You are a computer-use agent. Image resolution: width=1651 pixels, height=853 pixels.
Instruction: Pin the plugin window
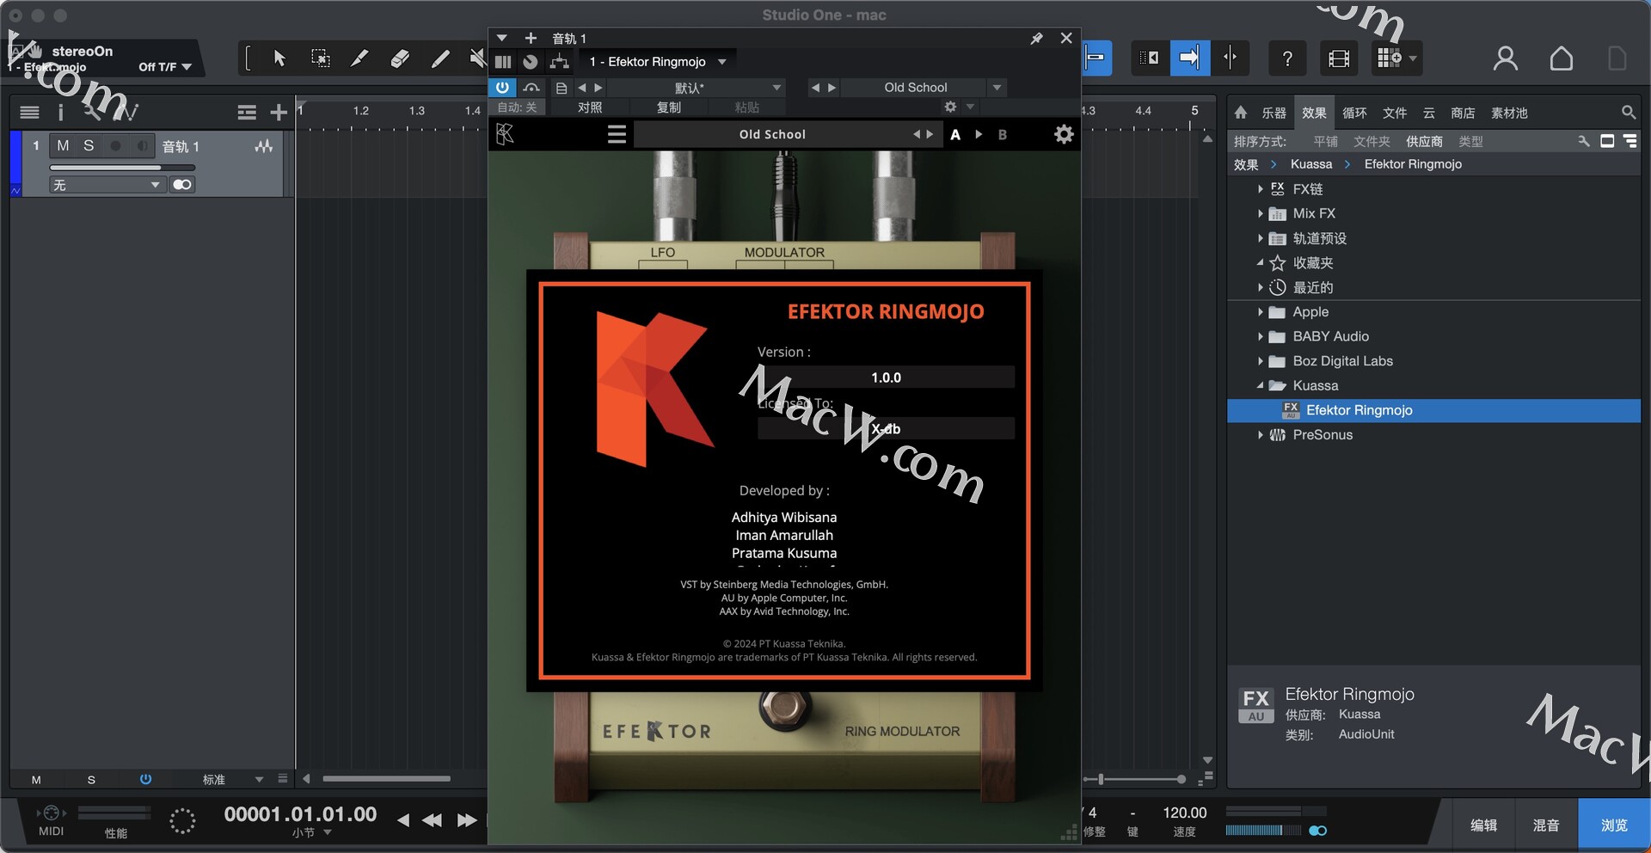click(x=1036, y=39)
